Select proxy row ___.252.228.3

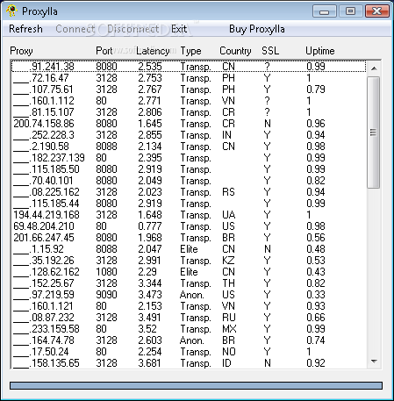189,135
